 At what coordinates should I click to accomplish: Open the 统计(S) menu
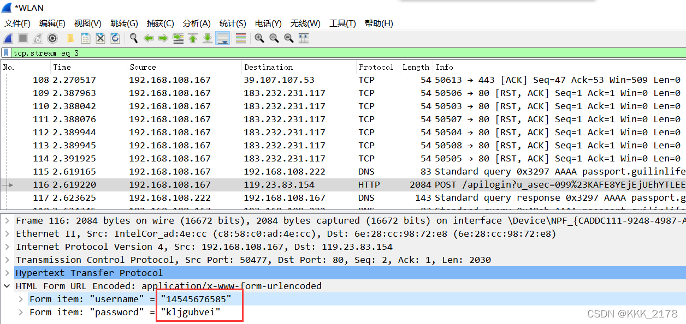(x=233, y=23)
